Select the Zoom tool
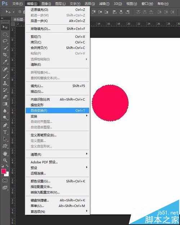Screen dimensions: 180x225 5,160
